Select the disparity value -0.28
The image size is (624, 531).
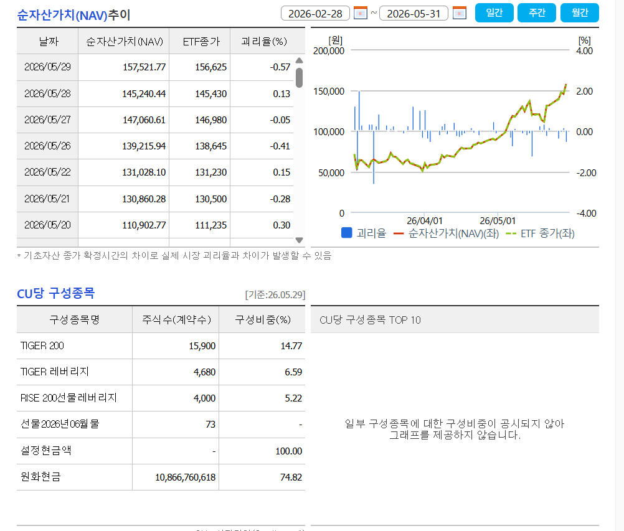[x=280, y=199]
